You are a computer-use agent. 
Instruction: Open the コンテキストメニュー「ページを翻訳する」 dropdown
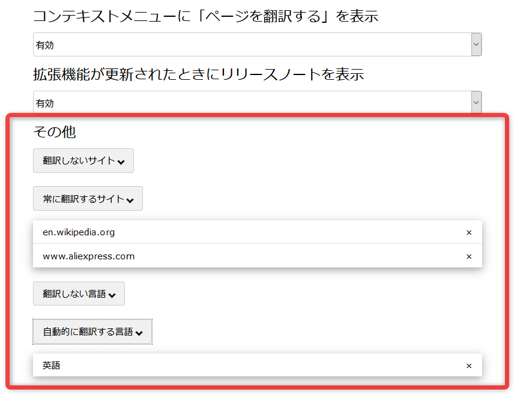(x=258, y=44)
